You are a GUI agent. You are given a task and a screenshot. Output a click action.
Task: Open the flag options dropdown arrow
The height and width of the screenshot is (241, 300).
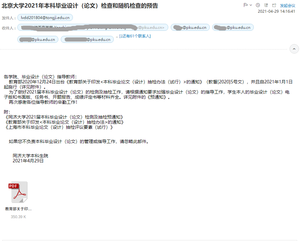[251, 5]
